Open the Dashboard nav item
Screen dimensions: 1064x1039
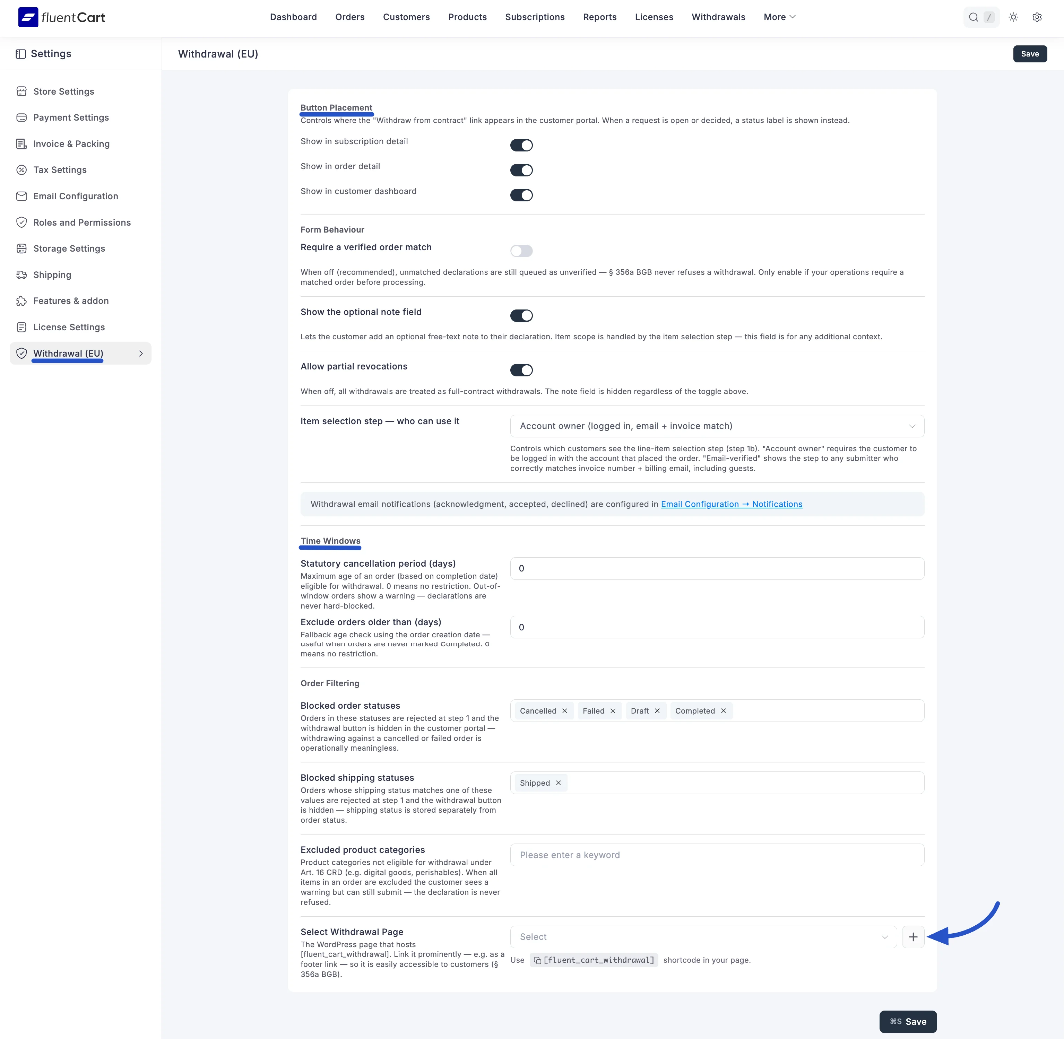(x=293, y=17)
